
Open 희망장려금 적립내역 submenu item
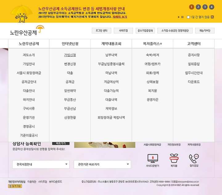111,117
